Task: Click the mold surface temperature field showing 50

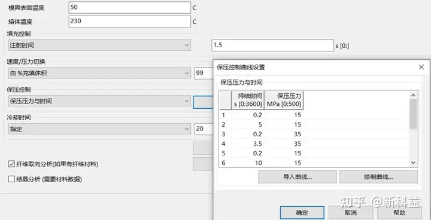Action: point(129,8)
